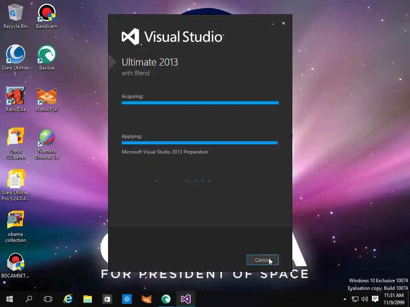This screenshot has width=410, height=307.
Task: Click the Applying progress bar
Action: click(200, 143)
